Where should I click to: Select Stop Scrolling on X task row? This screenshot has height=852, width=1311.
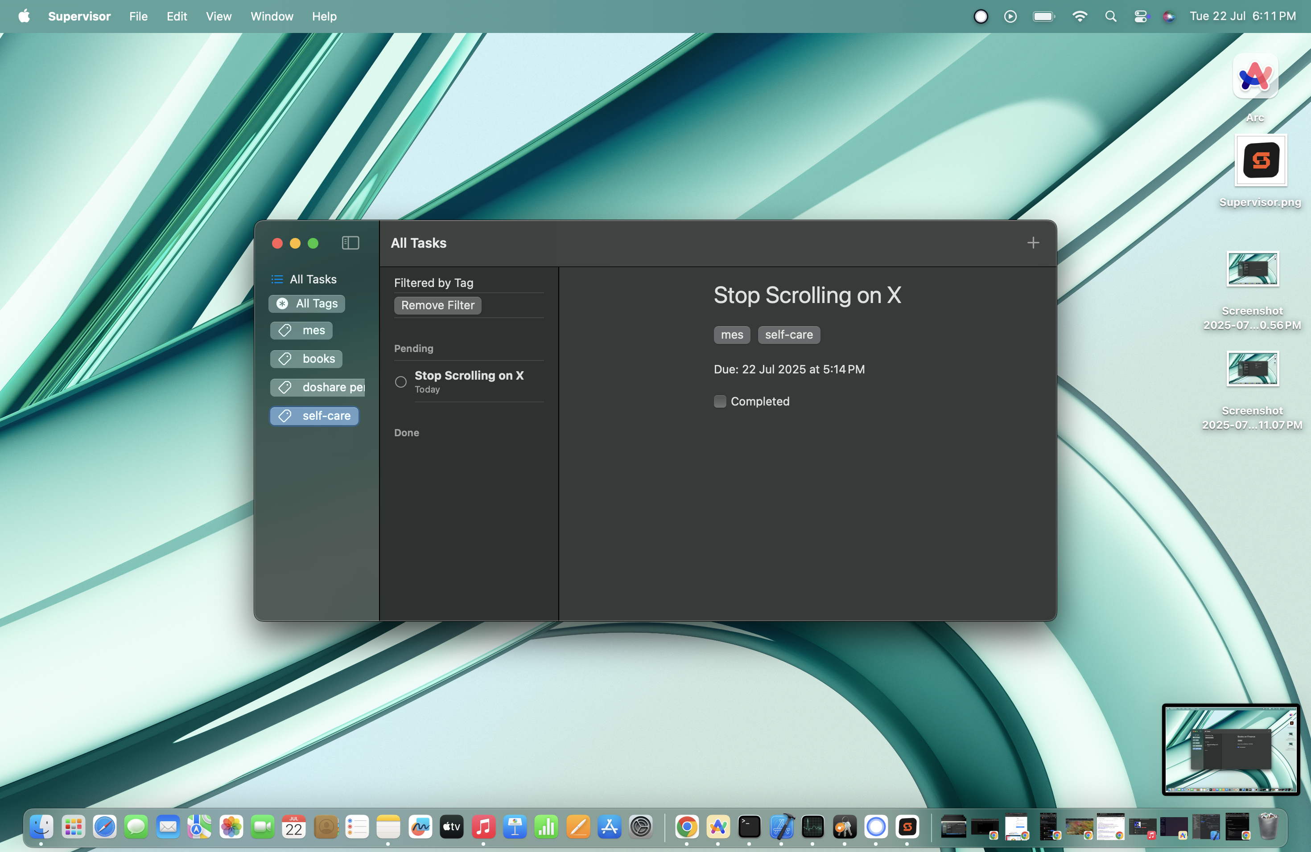[x=469, y=381]
